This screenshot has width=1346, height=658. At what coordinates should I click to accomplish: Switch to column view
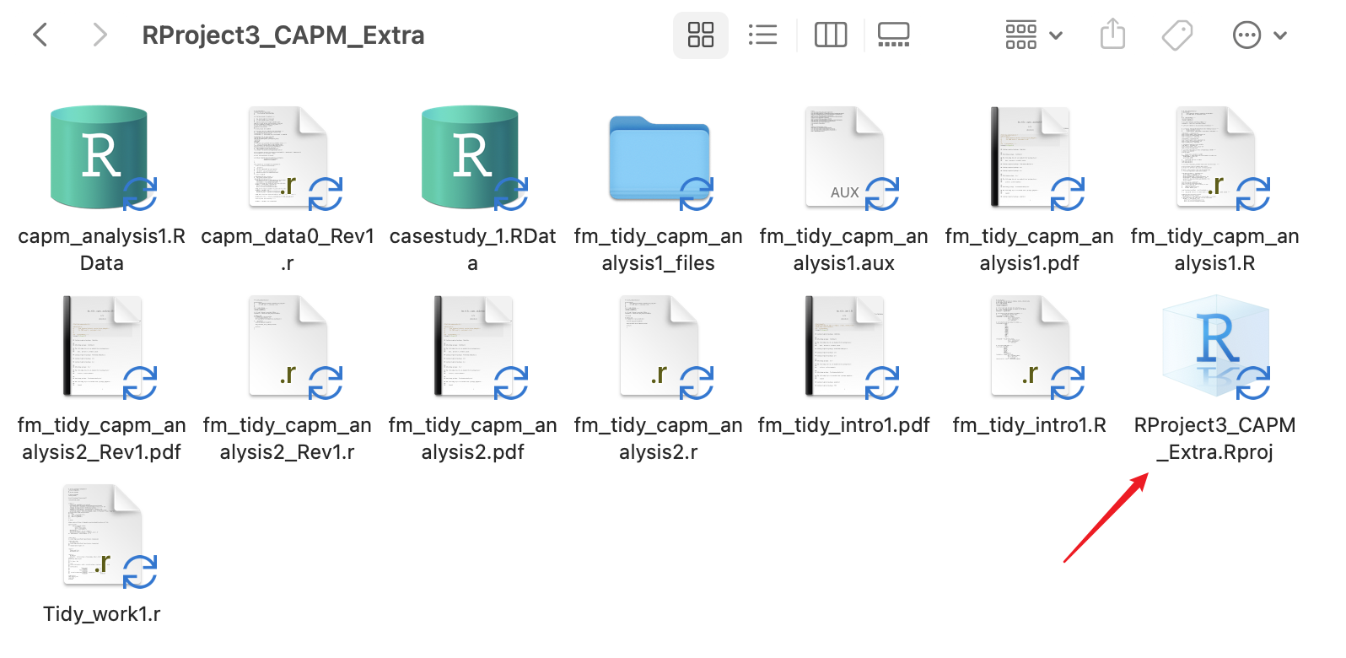830,35
